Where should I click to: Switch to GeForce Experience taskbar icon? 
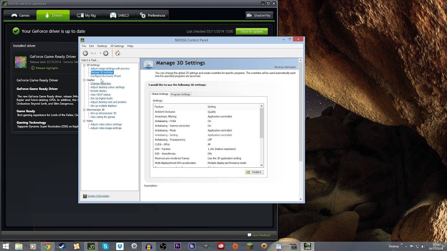(x=91, y=246)
